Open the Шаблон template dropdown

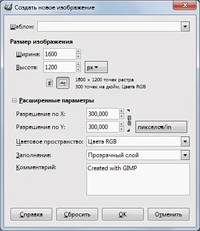(x=185, y=27)
